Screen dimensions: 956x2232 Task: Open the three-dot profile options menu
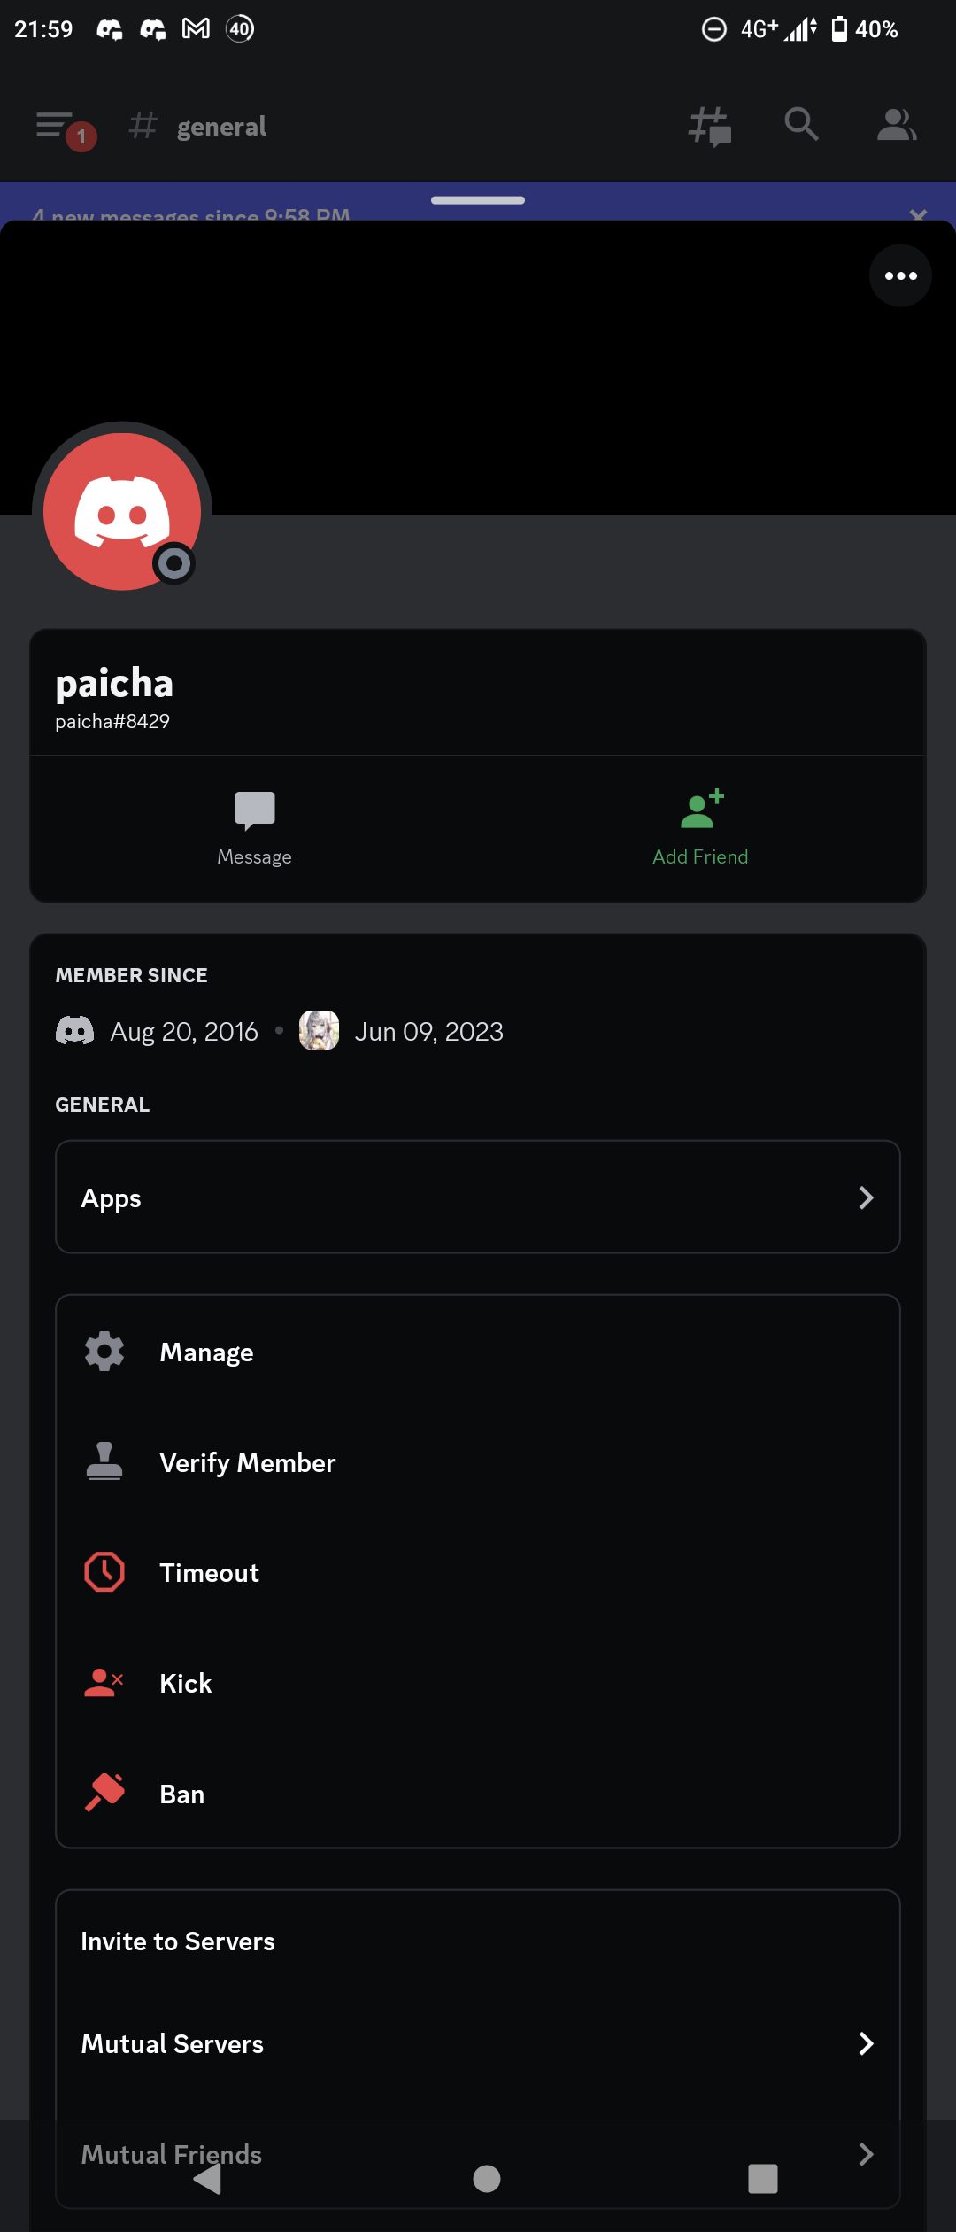coord(900,275)
